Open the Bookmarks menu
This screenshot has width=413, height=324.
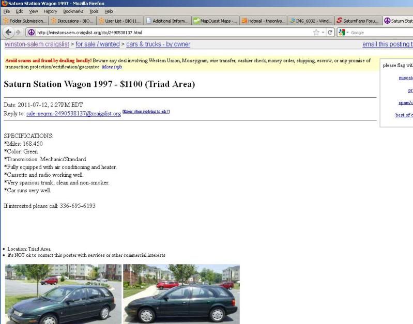coord(73,11)
